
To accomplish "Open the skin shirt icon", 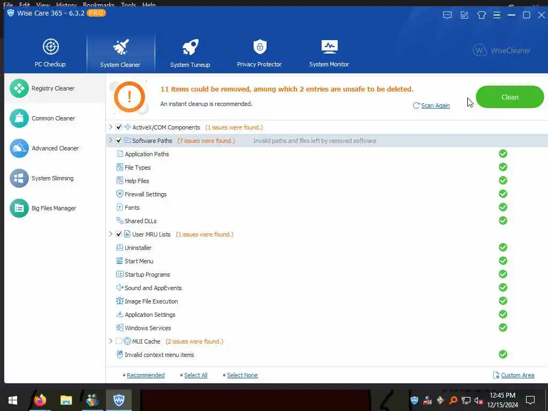I will coord(482,15).
